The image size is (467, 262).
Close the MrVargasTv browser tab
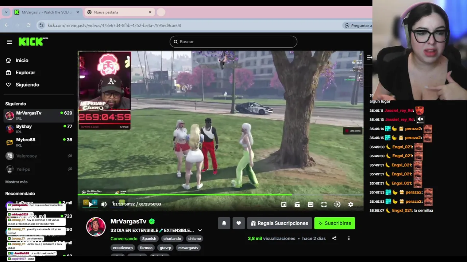click(77, 12)
